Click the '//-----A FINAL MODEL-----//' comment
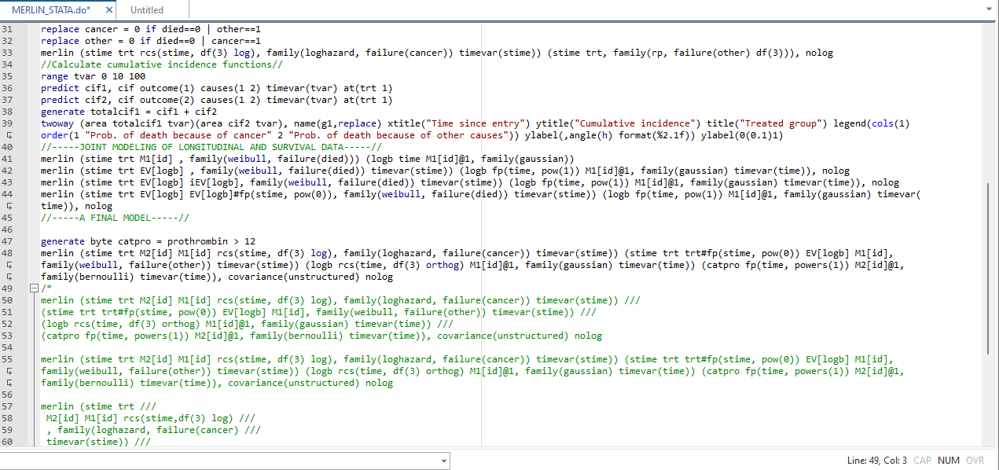This screenshot has height=470, width=999. point(115,218)
